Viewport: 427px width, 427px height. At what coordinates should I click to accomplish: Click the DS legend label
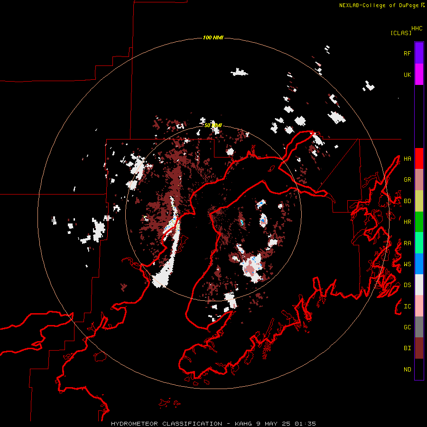407,285
